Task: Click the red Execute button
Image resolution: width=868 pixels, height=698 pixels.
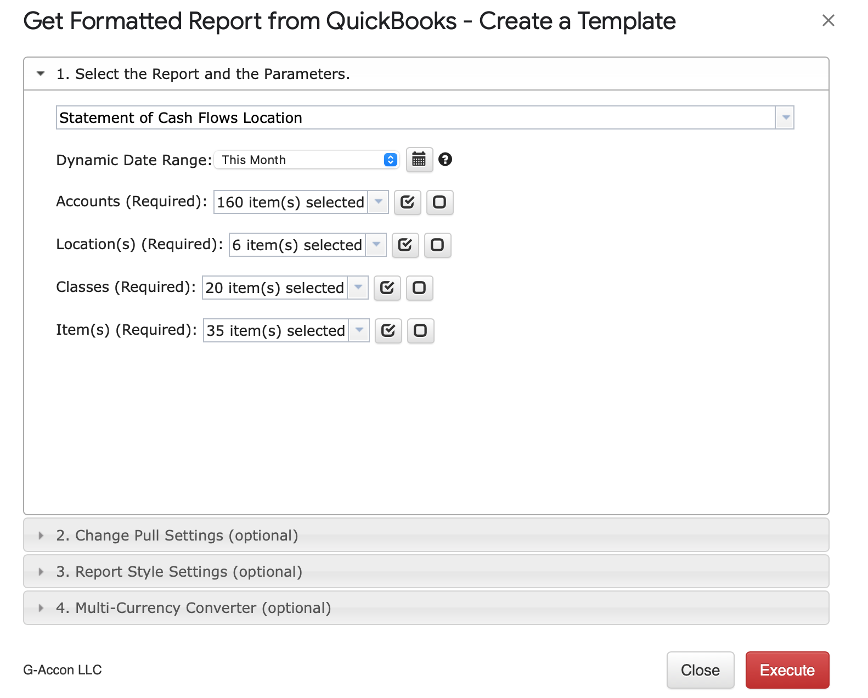Action: coord(787,670)
